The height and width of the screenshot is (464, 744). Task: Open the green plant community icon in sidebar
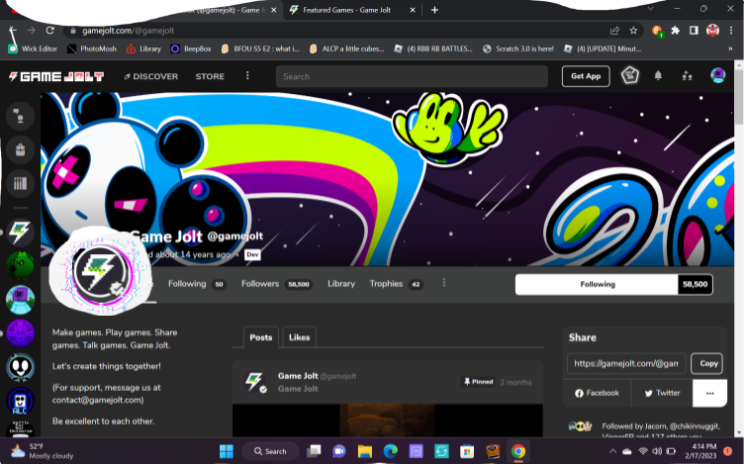click(20, 265)
